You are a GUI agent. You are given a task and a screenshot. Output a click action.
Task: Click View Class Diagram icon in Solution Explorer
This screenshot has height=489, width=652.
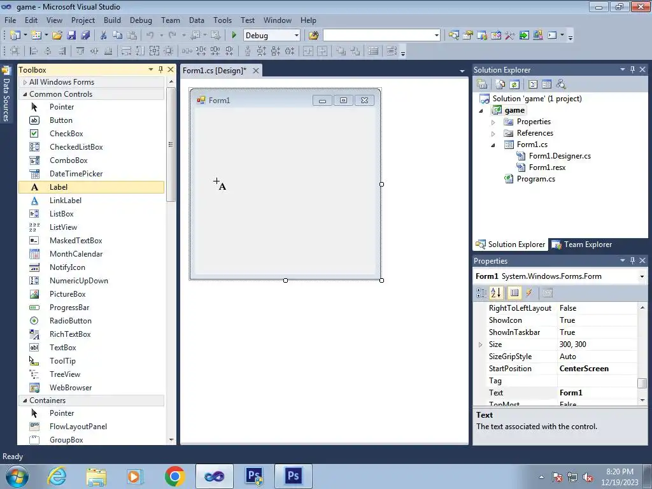[560, 84]
